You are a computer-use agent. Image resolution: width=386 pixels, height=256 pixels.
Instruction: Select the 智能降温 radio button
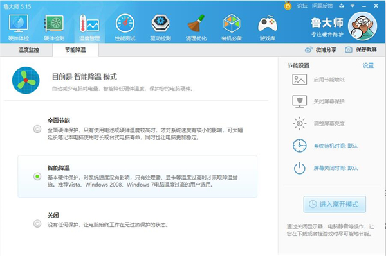(37, 176)
